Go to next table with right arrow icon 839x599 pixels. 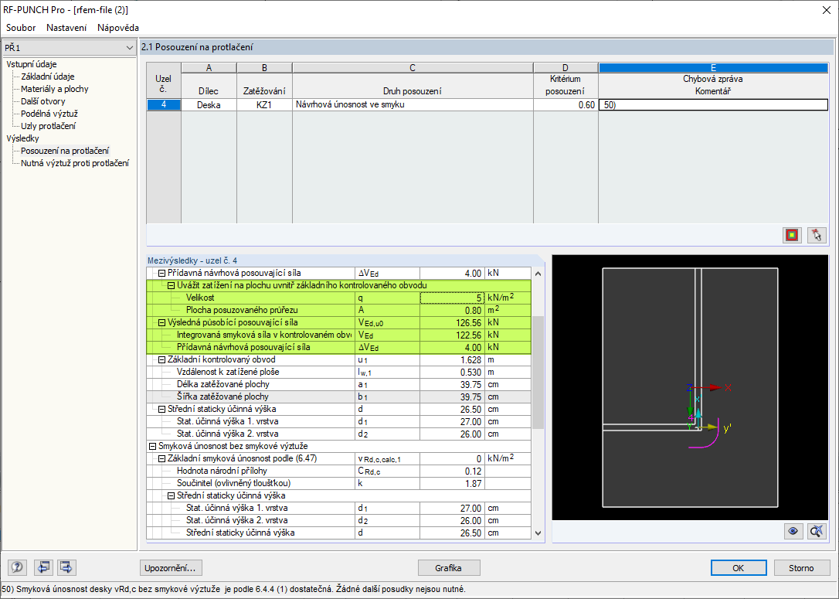click(x=66, y=567)
